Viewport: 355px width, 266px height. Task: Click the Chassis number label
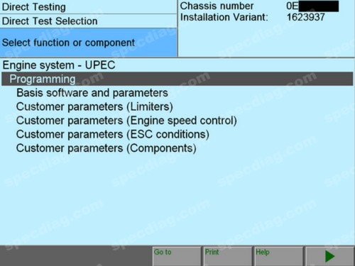point(217,6)
